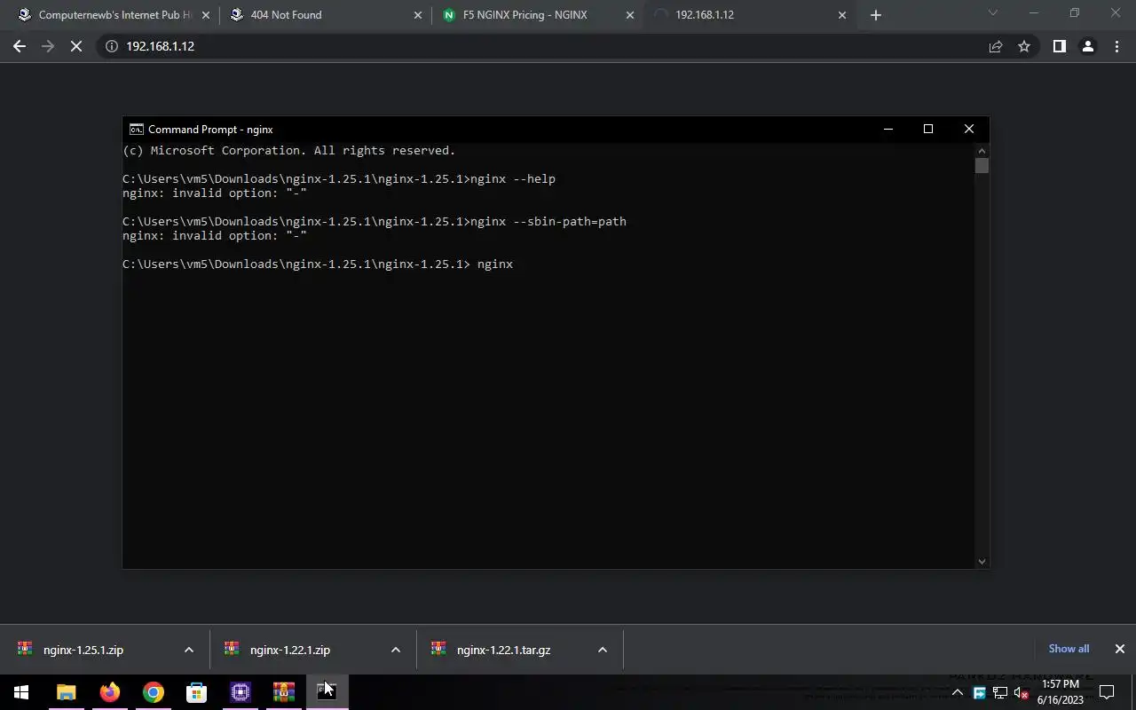The image size is (1136, 710).
Task: Close the 192.168.1.12 tab
Action: (x=842, y=15)
